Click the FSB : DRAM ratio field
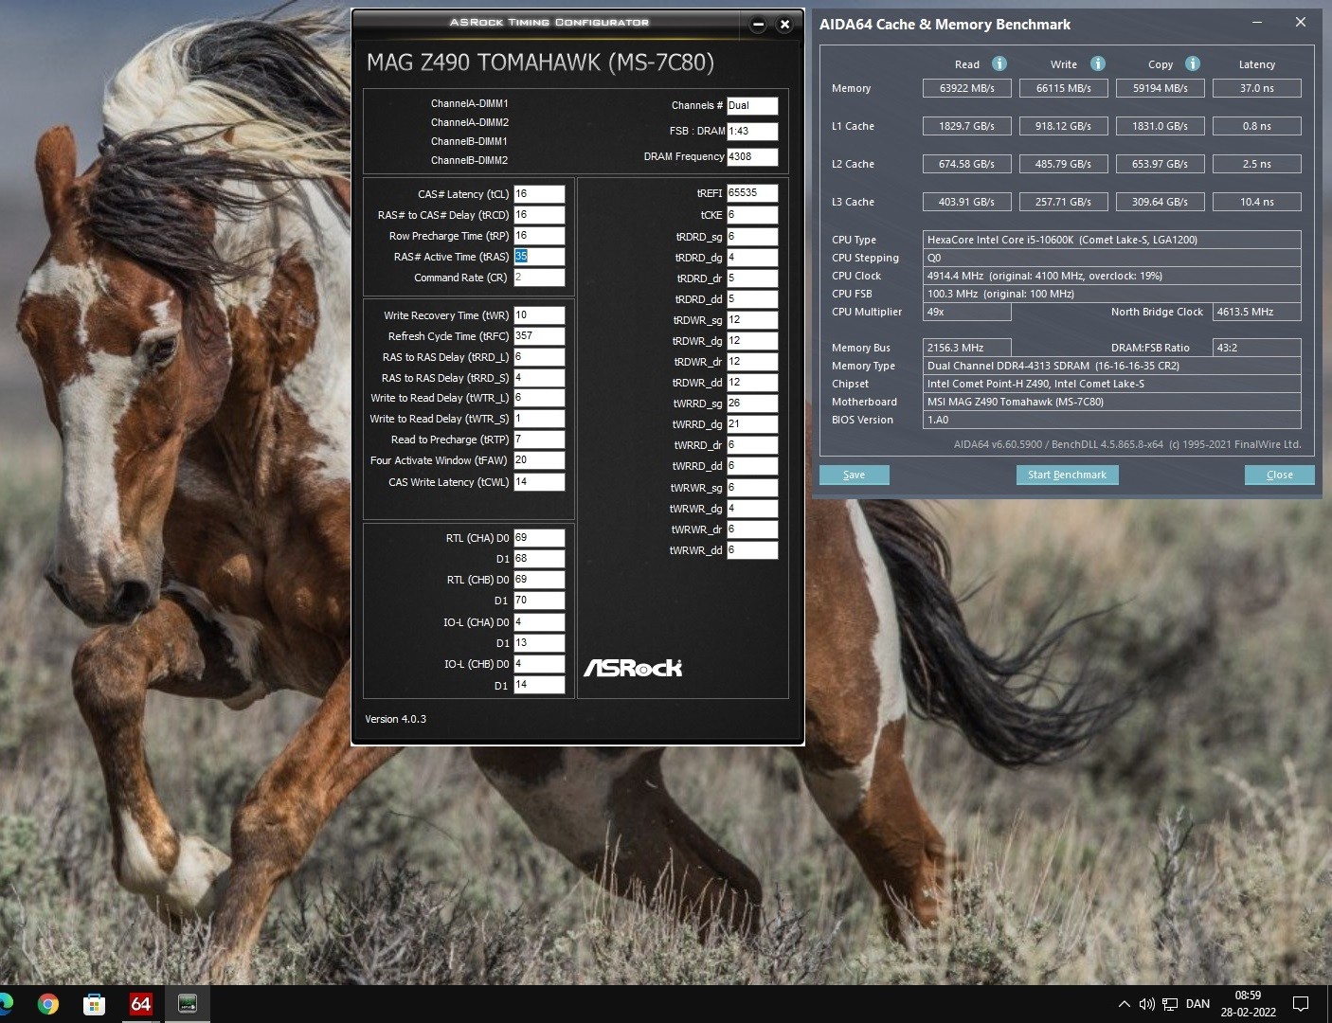Viewport: 1332px width, 1023px height. (752, 132)
